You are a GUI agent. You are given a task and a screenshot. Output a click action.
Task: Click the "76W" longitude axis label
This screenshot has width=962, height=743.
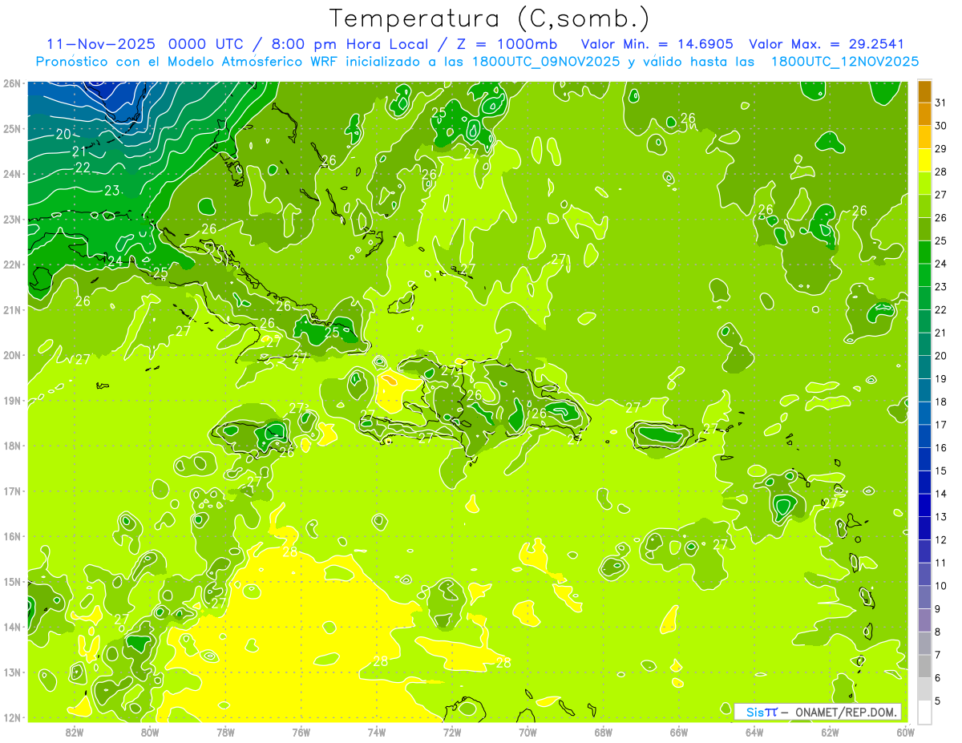click(301, 733)
